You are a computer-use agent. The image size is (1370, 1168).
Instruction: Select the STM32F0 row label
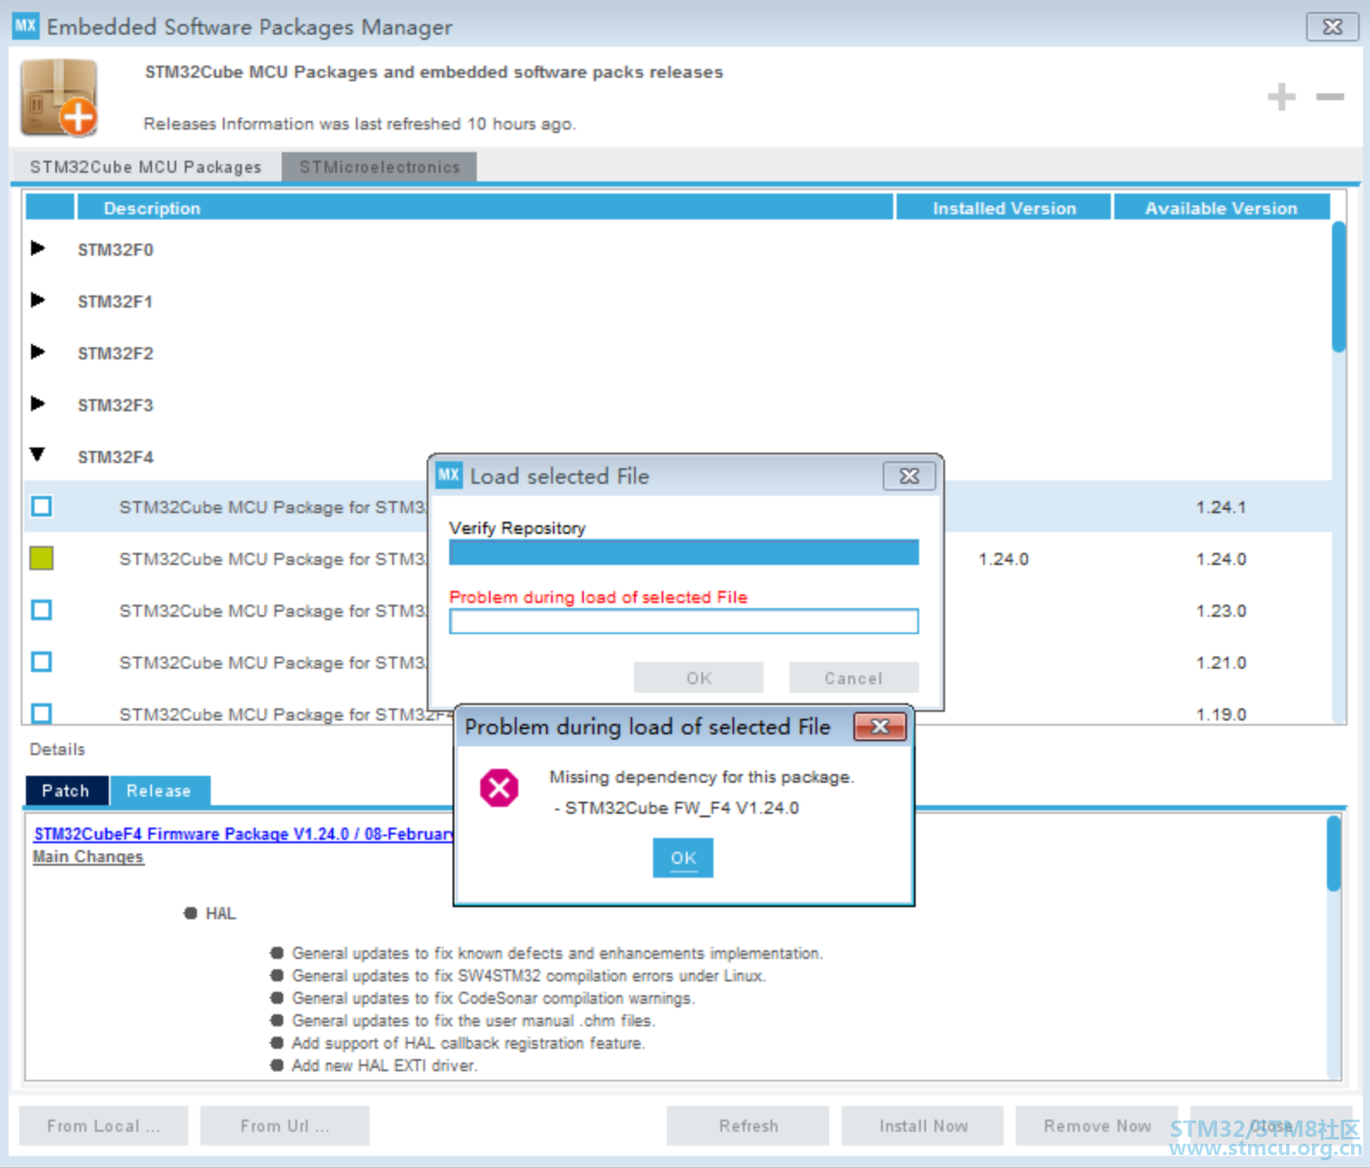pos(116,250)
